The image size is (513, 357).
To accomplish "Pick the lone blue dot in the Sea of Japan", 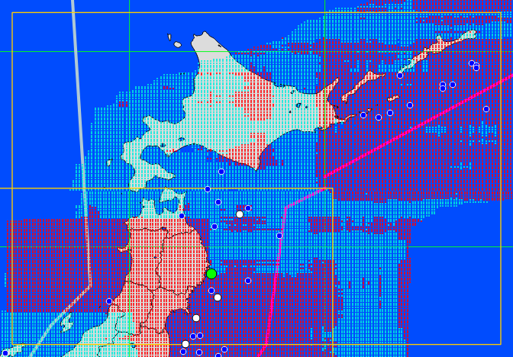I will (109, 301).
